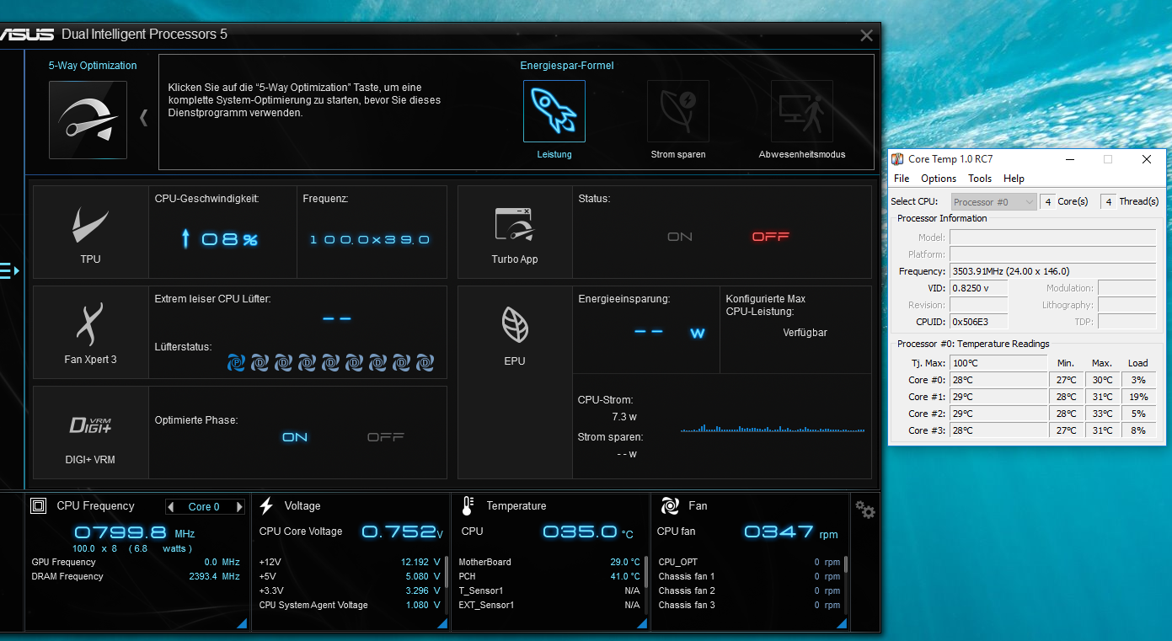Enable Optimierte Phase with ON
Screen dimensions: 1172x641
tap(295, 437)
